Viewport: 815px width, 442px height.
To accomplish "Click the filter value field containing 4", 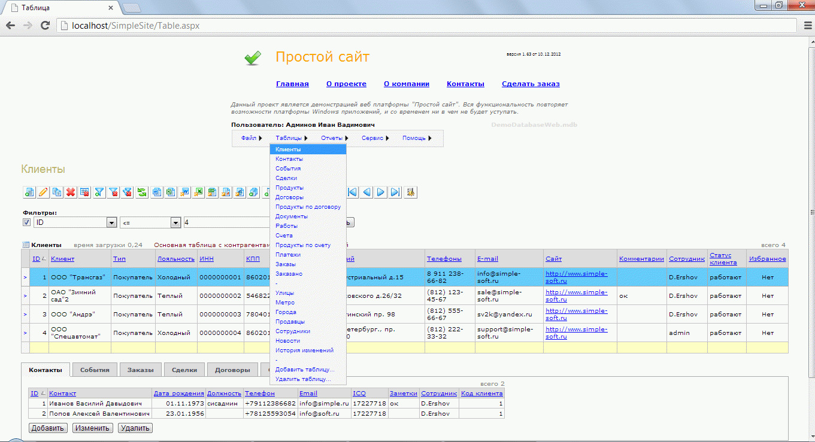I will click(228, 222).
